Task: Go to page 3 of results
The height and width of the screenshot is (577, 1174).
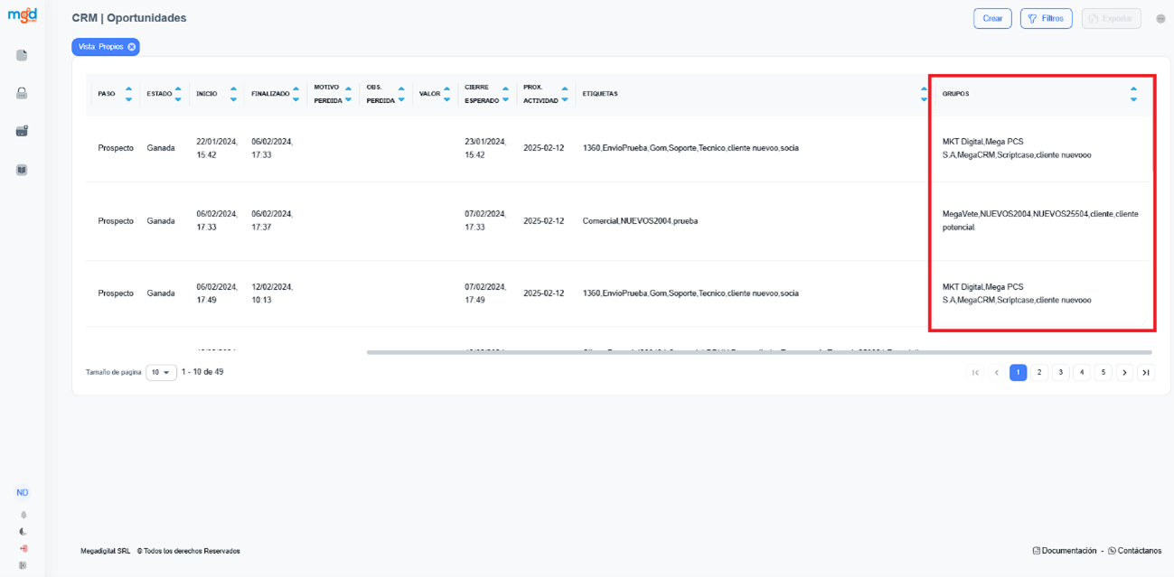Action: (1060, 372)
